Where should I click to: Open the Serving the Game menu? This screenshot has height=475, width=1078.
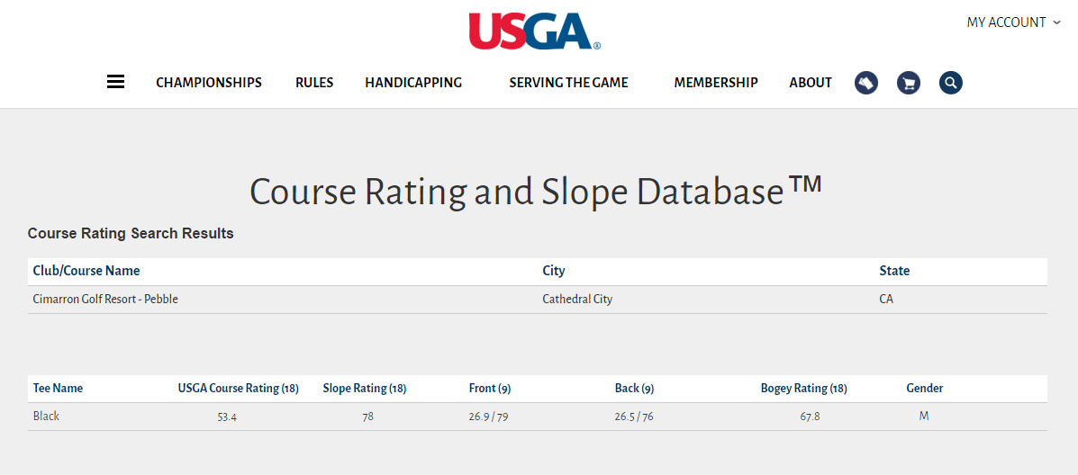coord(568,83)
